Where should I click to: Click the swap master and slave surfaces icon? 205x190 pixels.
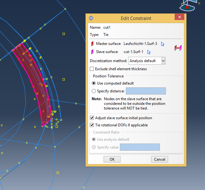click(178, 48)
